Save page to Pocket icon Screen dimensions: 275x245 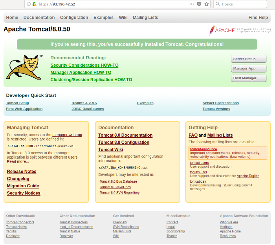pyautogui.click(x=199, y=4)
